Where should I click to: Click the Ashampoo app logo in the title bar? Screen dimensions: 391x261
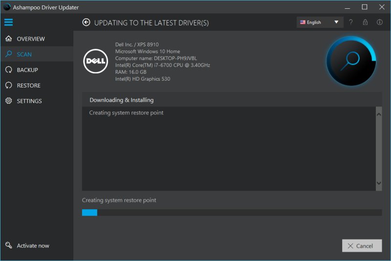pyautogui.click(x=7, y=7)
